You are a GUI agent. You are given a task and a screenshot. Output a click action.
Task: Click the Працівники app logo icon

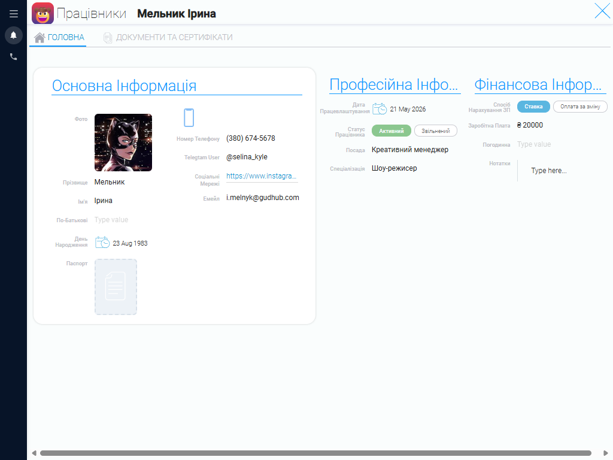[43, 13]
